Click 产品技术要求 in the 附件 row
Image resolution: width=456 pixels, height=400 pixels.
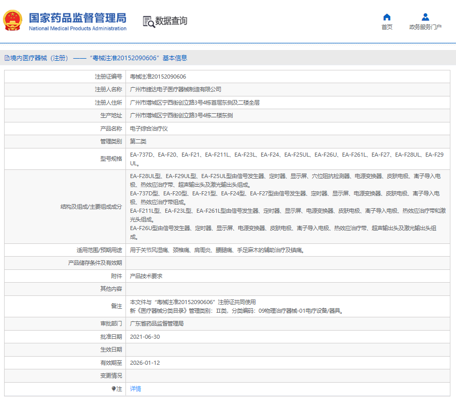coord(146,276)
